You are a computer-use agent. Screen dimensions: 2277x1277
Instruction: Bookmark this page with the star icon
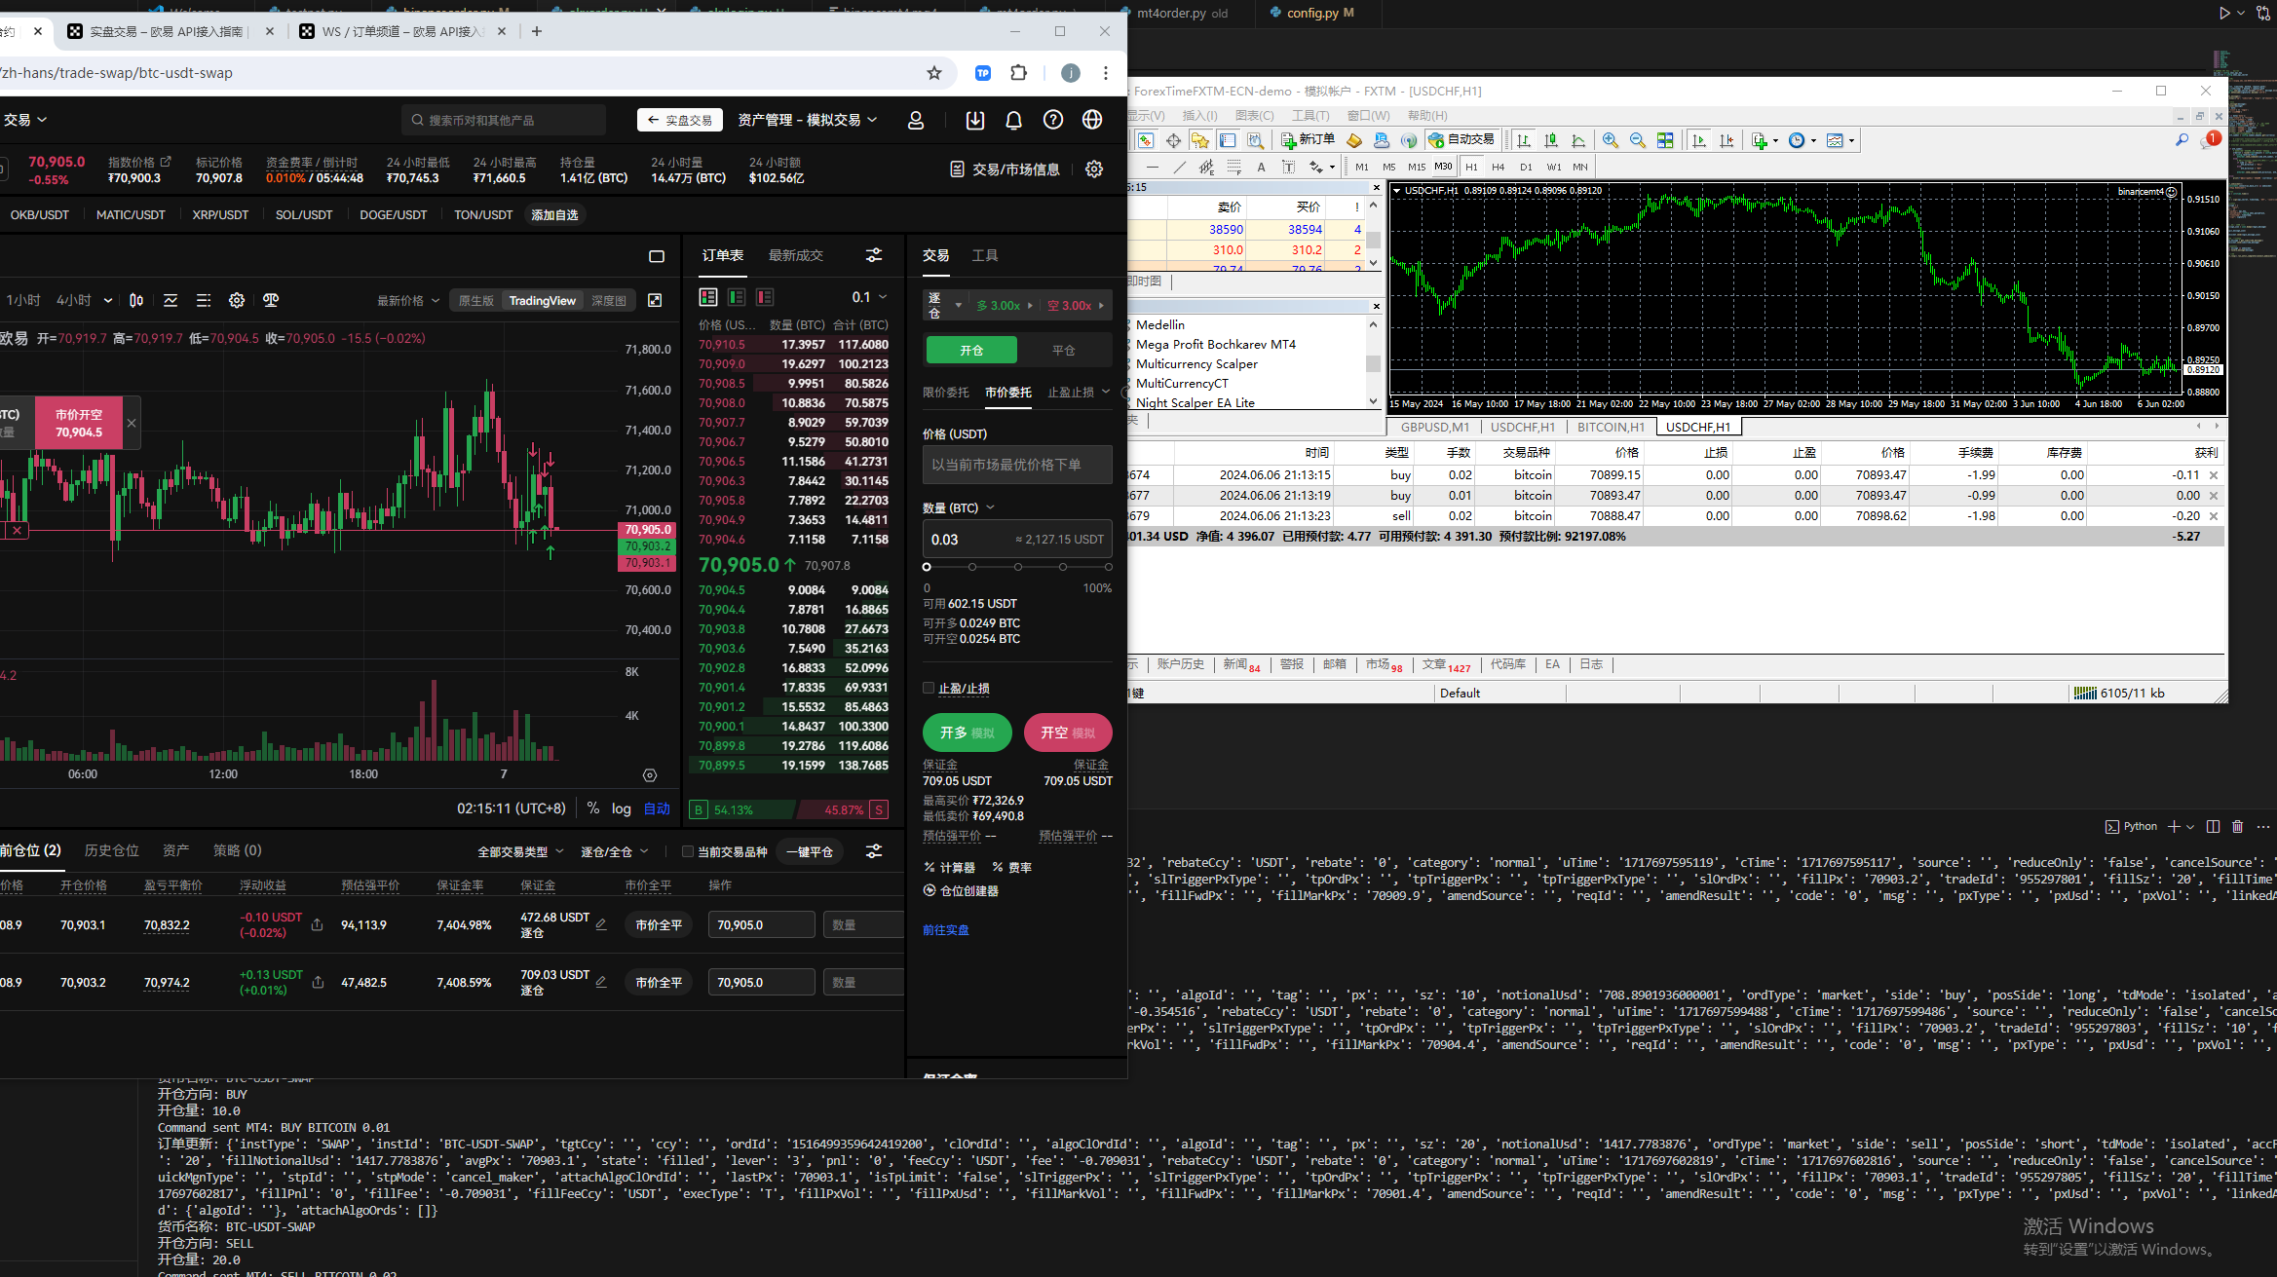coord(933,73)
